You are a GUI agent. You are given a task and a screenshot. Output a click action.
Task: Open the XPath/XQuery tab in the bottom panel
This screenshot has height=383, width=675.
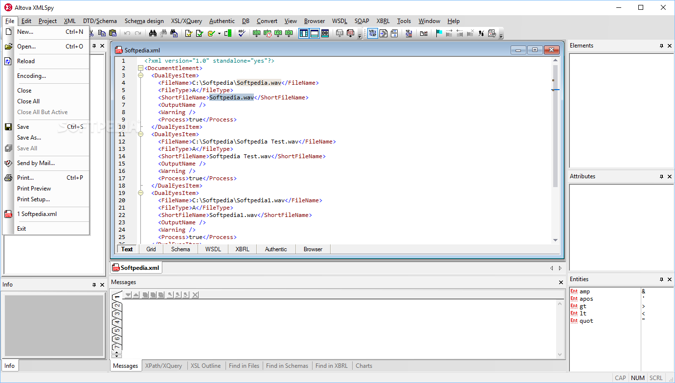[x=163, y=366]
